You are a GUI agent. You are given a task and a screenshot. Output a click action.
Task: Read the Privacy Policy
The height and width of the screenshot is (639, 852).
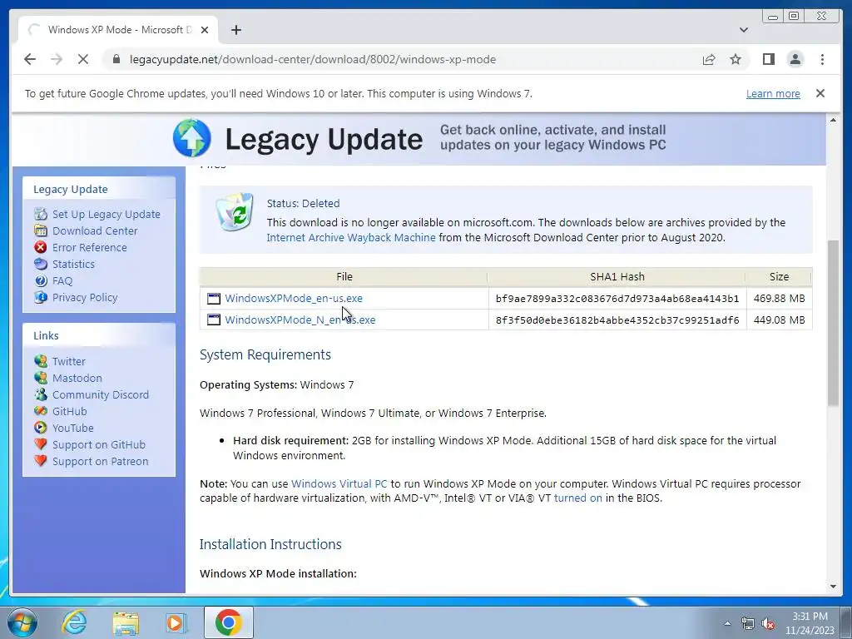pos(85,297)
